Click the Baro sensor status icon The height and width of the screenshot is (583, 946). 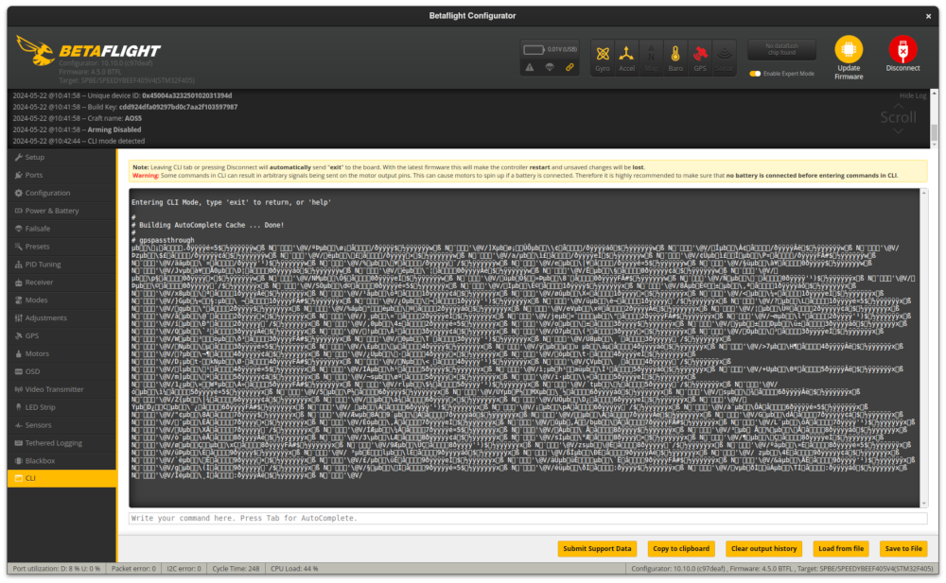tap(675, 58)
